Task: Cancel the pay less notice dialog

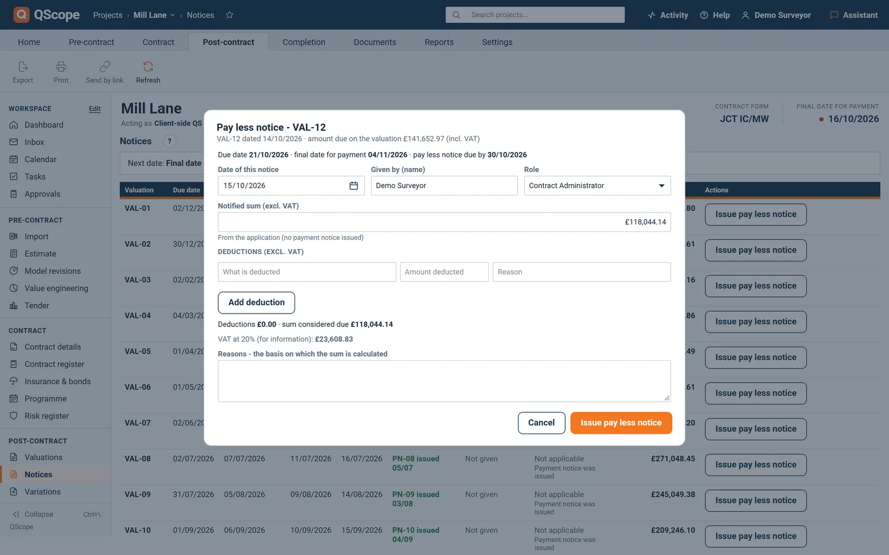Action: click(x=541, y=423)
